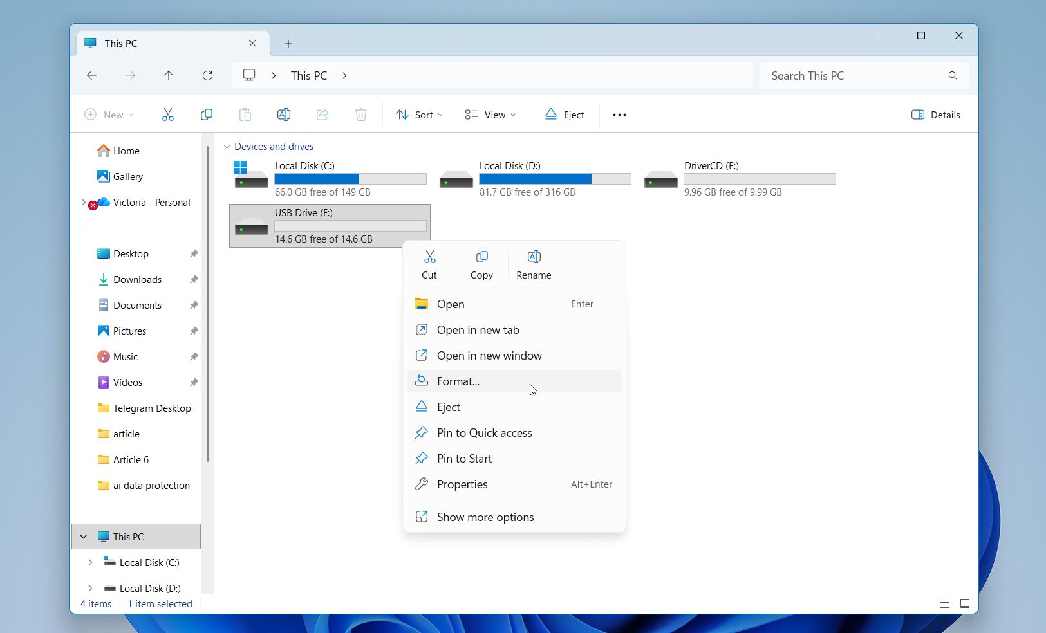This screenshot has height=633, width=1046.
Task: Click the Cut scissors icon in toolbar
Action: pyautogui.click(x=168, y=115)
